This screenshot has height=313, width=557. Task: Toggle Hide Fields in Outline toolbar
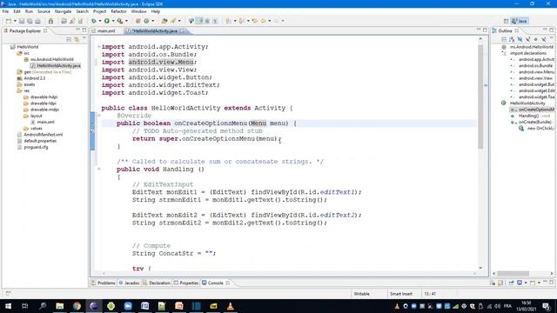pos(520,39)
